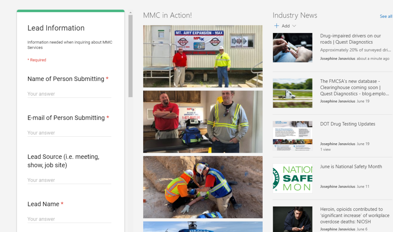393x232 pixels.
Task: Click the white truck on highway thumbnail
Action: pos(292,93)
